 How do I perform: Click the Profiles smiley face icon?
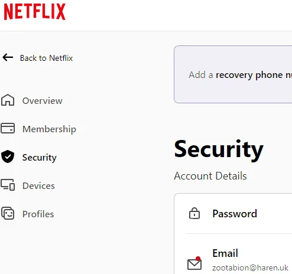click(x=8, y=213)
